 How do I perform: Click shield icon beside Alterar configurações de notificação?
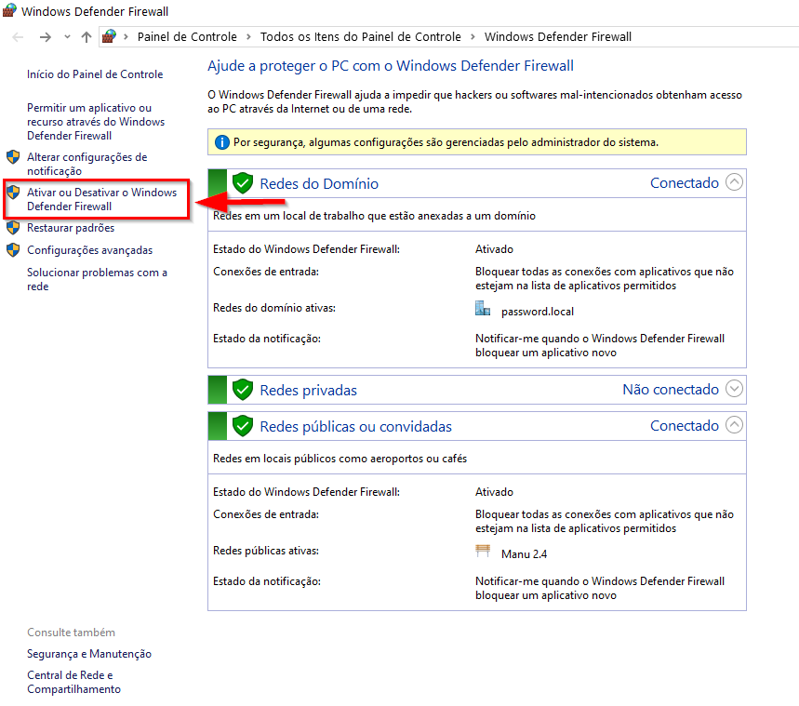pos(13,157)
